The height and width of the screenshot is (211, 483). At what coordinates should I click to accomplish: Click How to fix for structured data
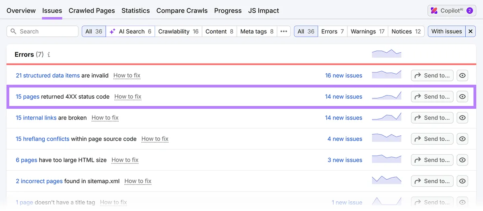(127, 75)
